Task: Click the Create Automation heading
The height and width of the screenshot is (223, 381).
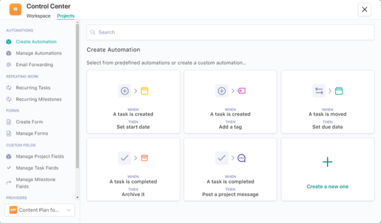Action: coord(113,50)
